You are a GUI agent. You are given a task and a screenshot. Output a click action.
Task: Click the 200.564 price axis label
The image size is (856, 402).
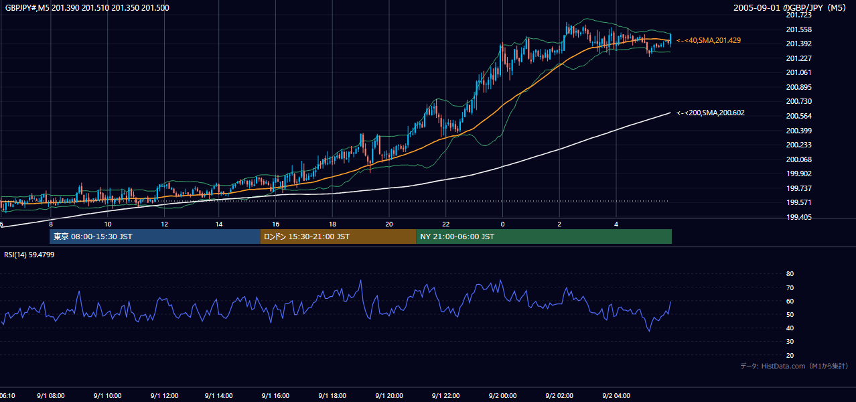point(798,116)
